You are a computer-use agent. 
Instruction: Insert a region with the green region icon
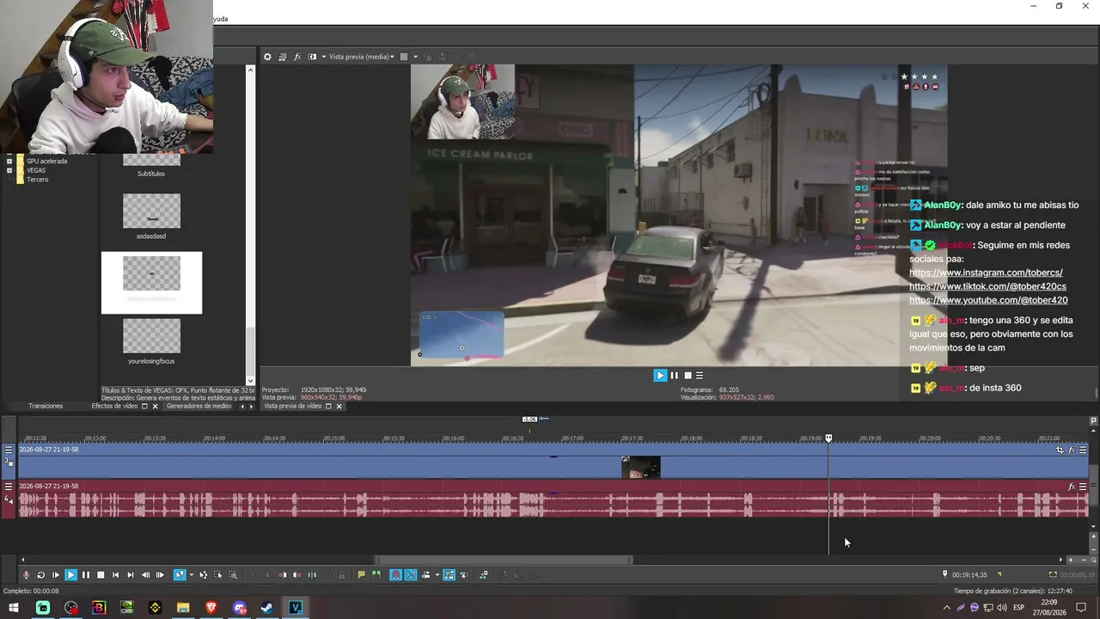pyautogui.click(x=376, y=575)
